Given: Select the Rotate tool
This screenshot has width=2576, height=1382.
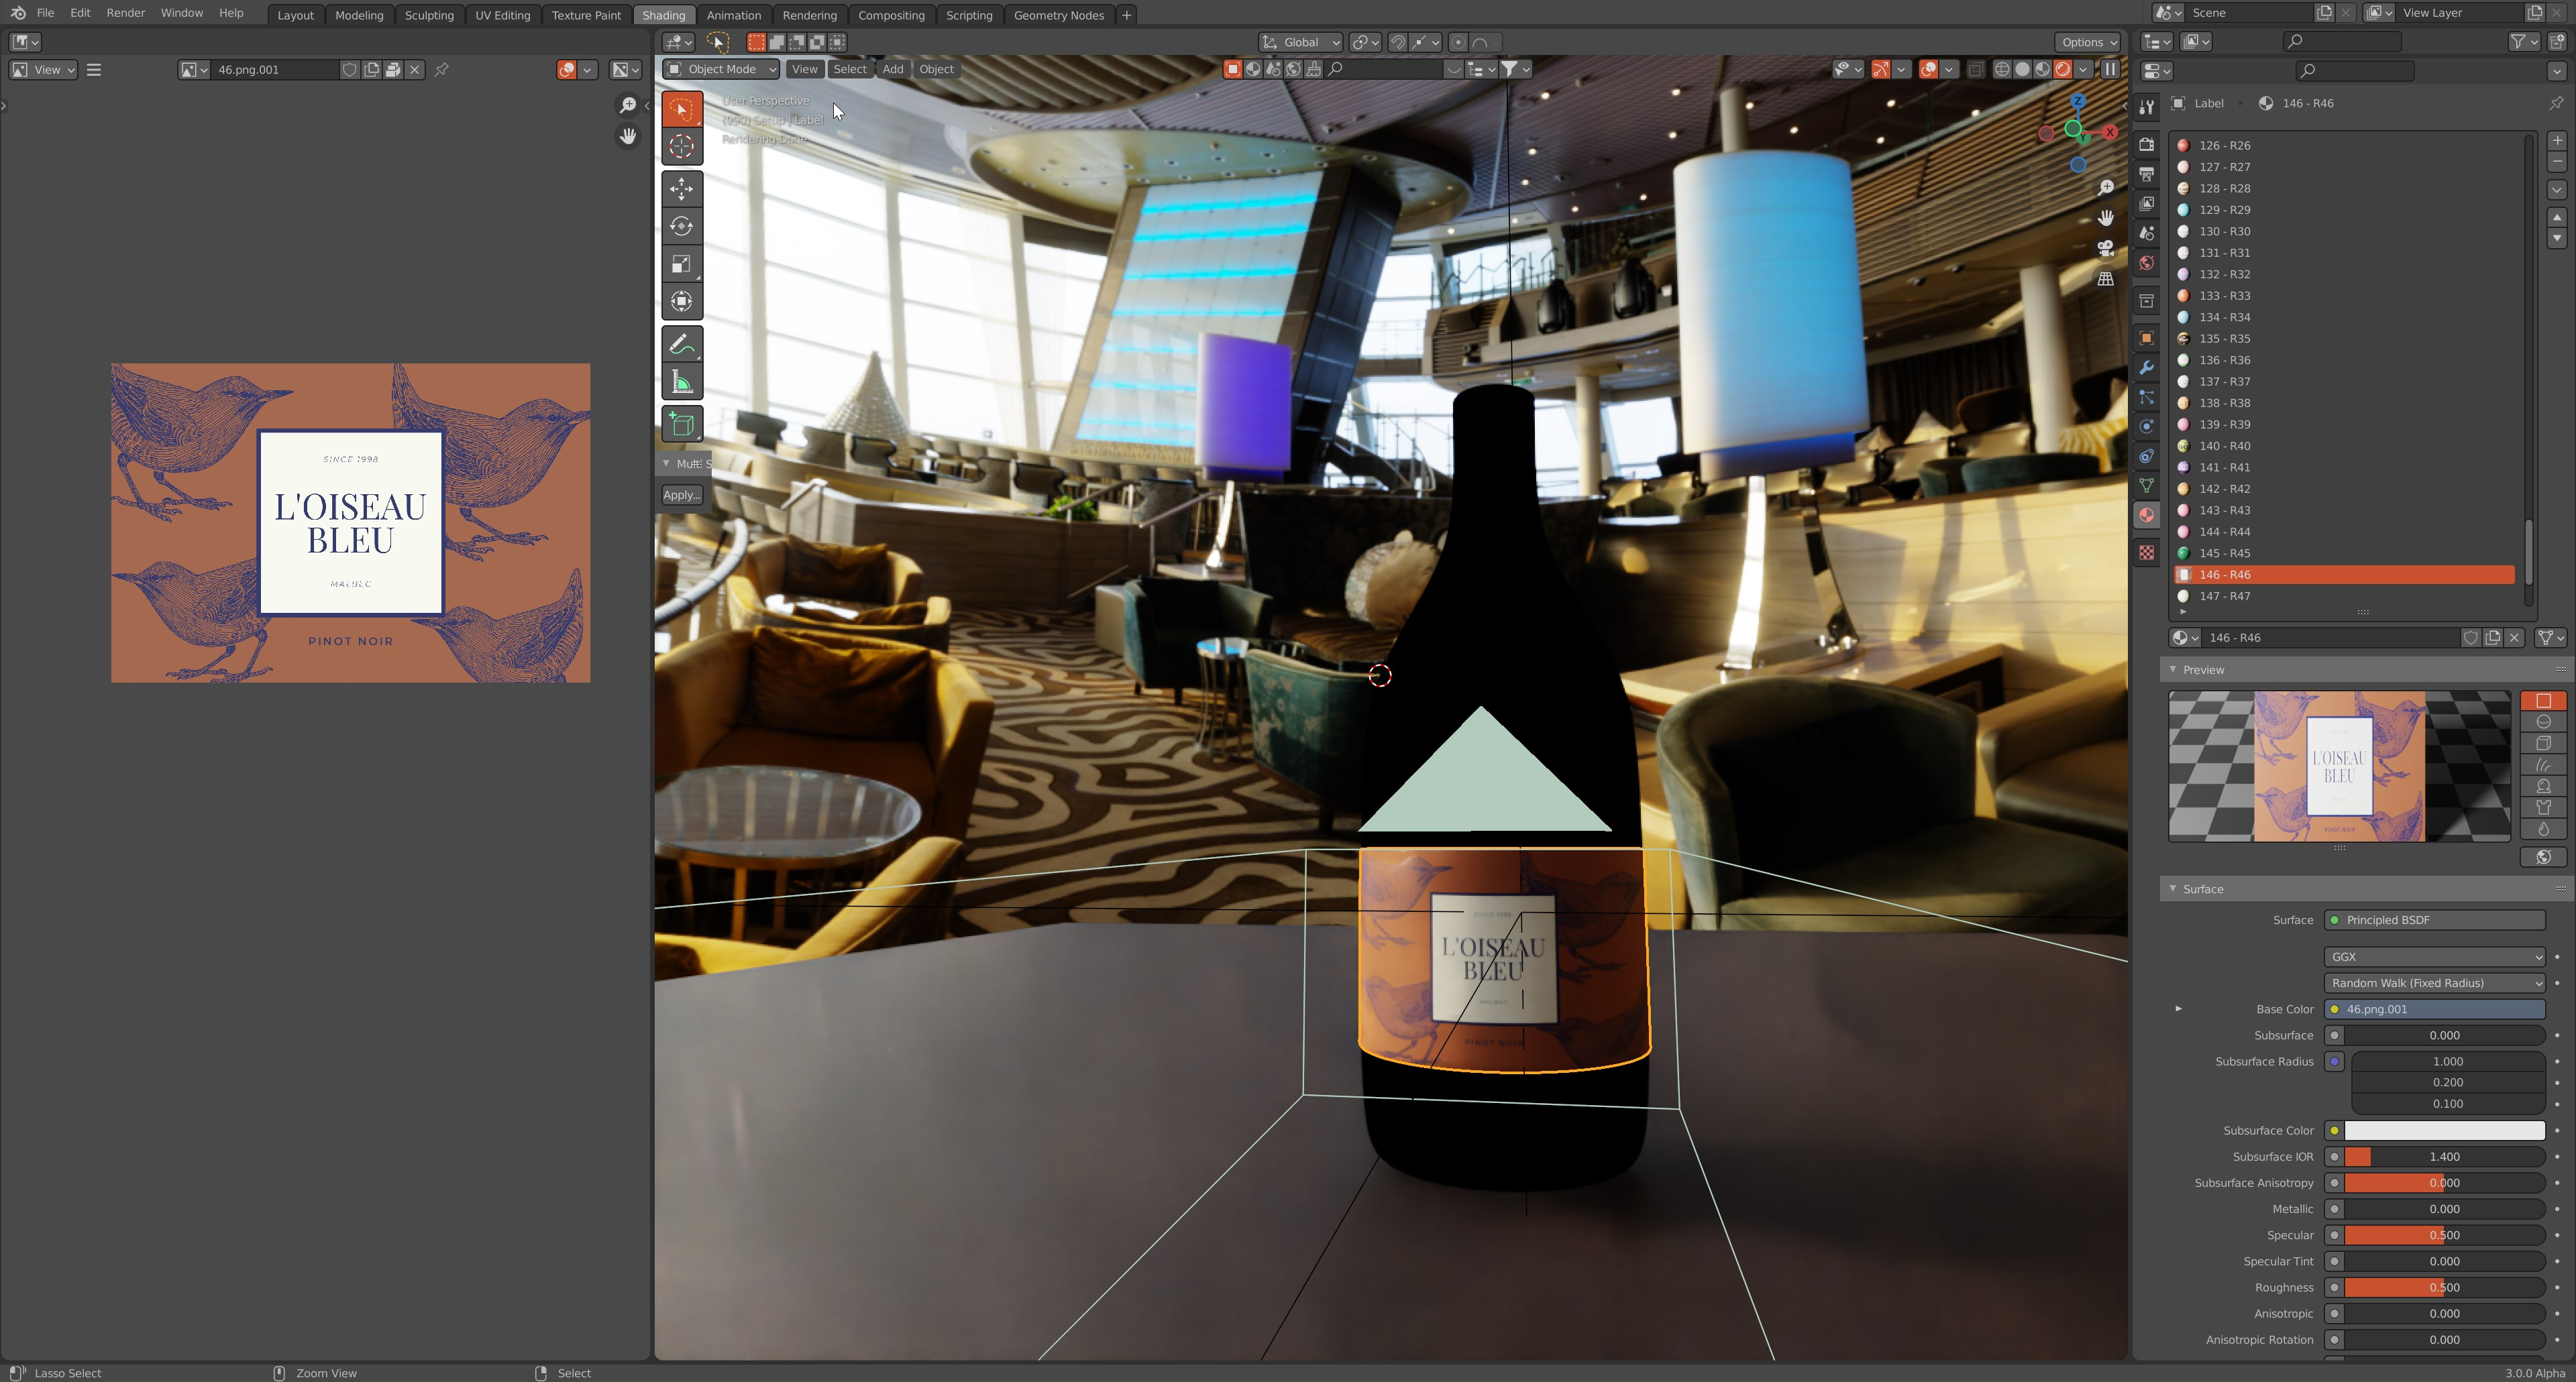Looking at the screenshot, I should click(x=681, y=226).
